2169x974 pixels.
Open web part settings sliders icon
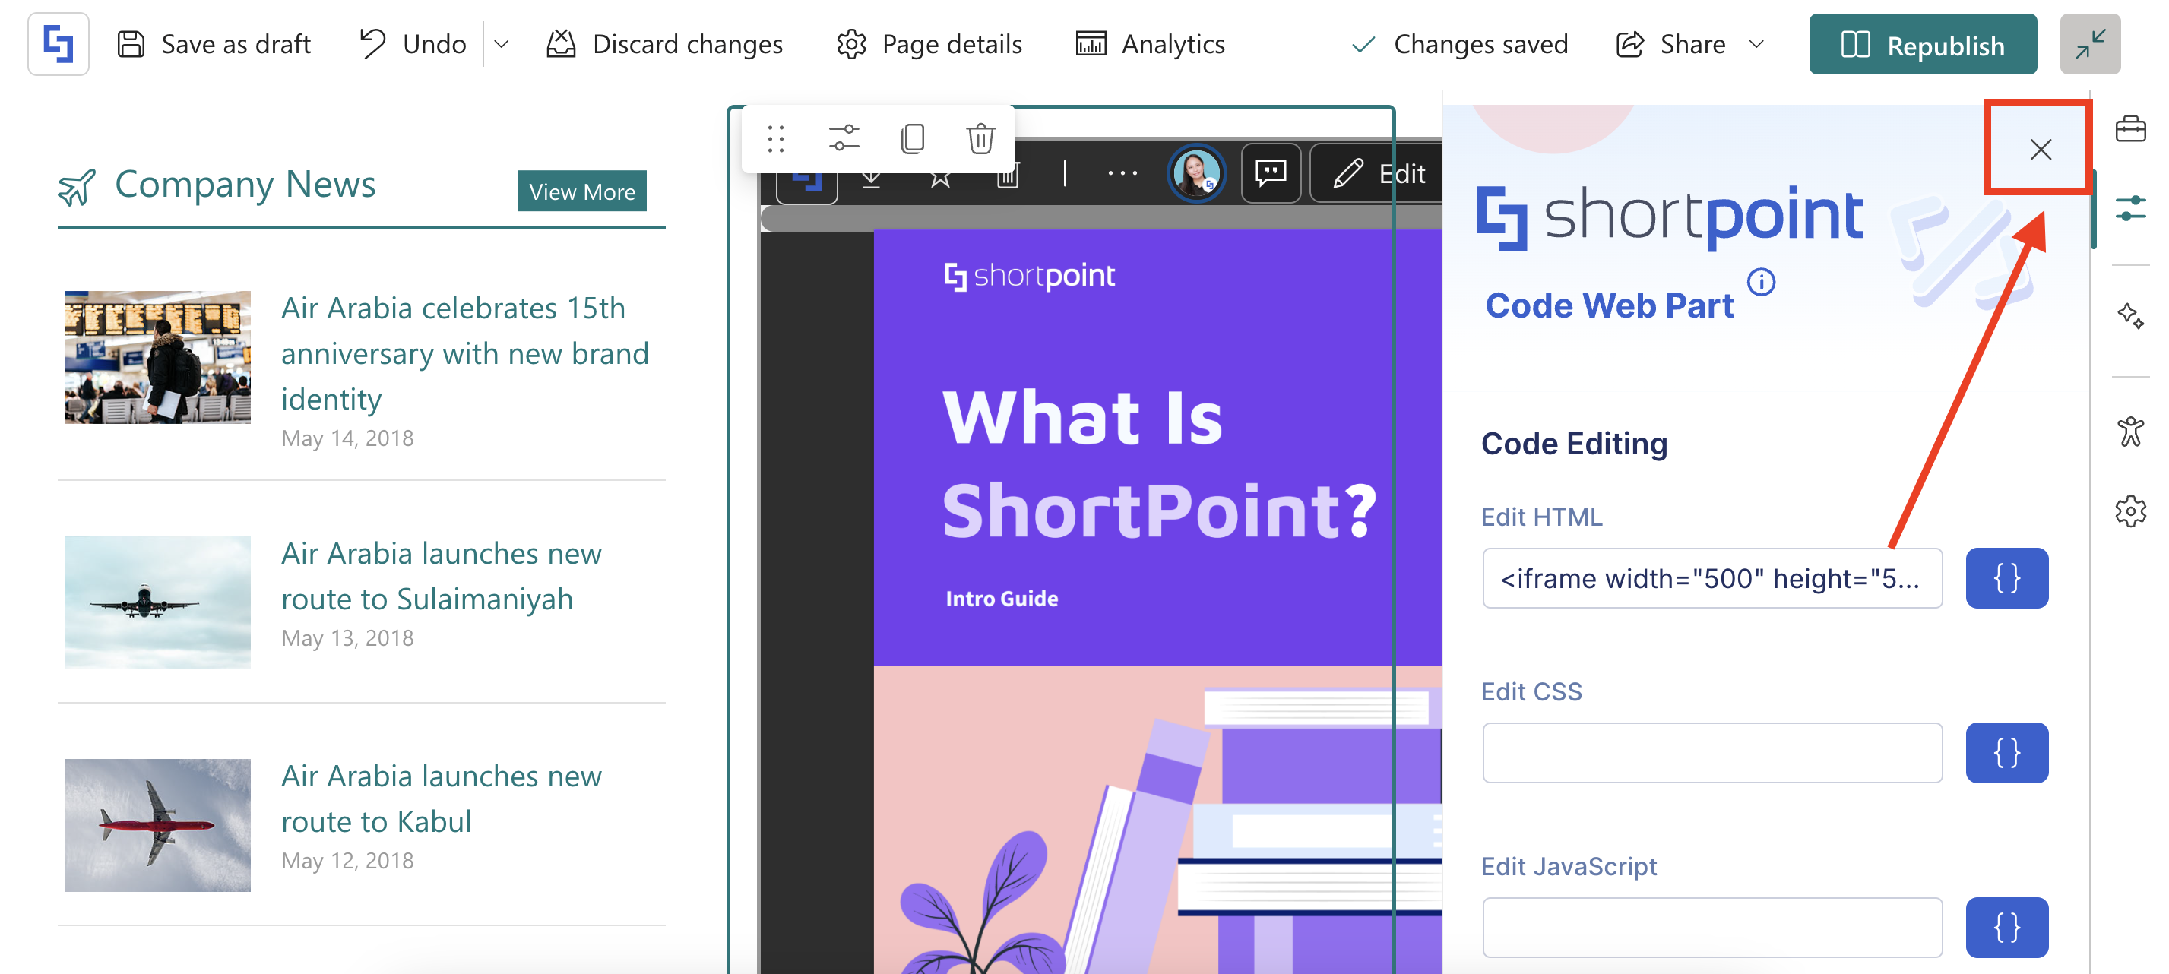click(843, 138)
